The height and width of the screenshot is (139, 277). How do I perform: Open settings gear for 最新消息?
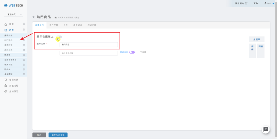[x=24, y=50]
